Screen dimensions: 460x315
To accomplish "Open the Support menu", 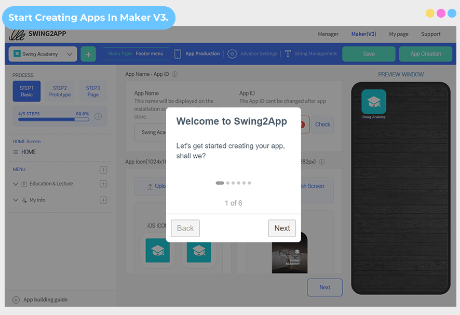I will pyautogui.click(x=430, y=34).
